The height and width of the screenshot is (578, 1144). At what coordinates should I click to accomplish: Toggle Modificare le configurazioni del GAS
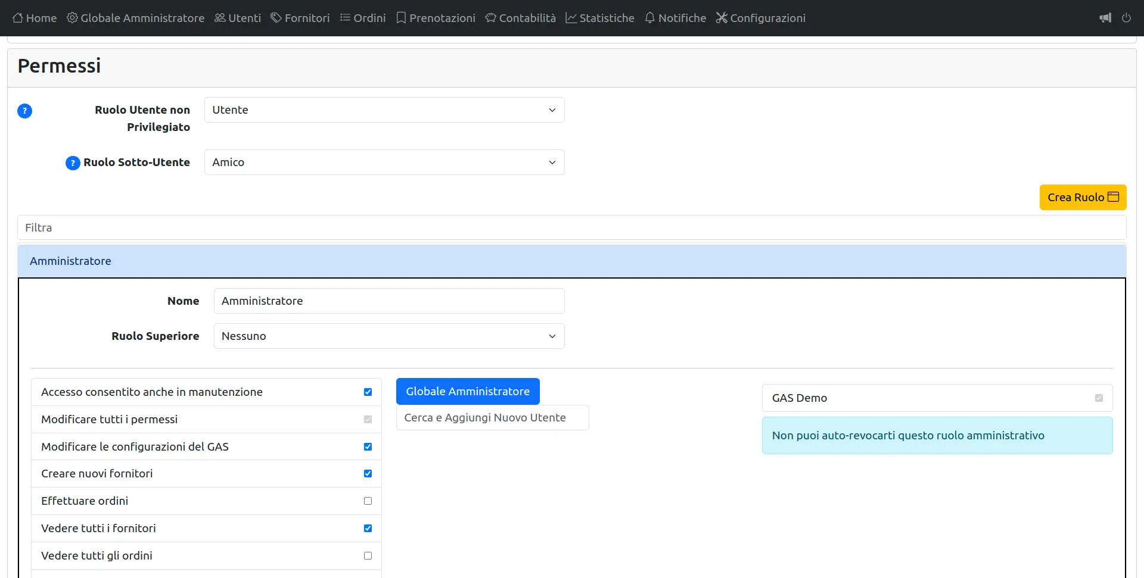(368, 447)
